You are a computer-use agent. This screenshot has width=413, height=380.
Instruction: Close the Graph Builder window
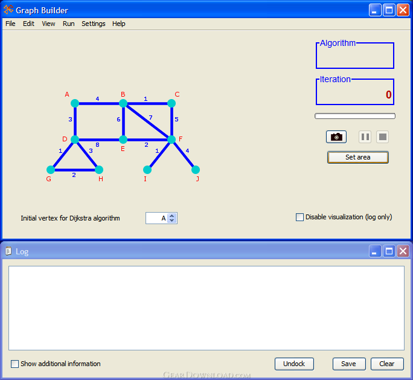(403, 10)
